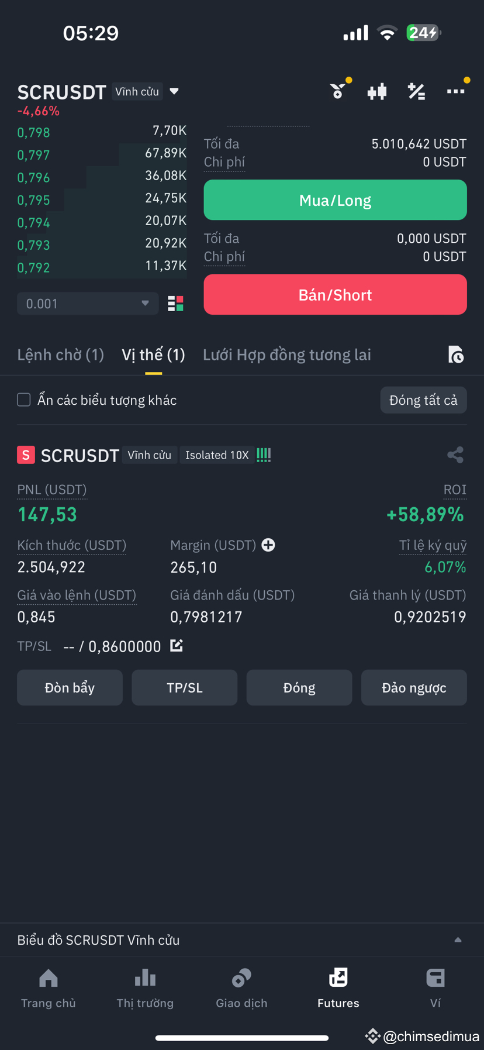The height and width of the screenshot is (1050, 484).
Task: Edit TP/SL with the pencil icon
Action: click(176, 646)
